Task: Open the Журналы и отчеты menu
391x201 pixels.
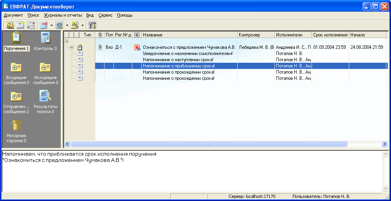Action: [x=63, y=15]
